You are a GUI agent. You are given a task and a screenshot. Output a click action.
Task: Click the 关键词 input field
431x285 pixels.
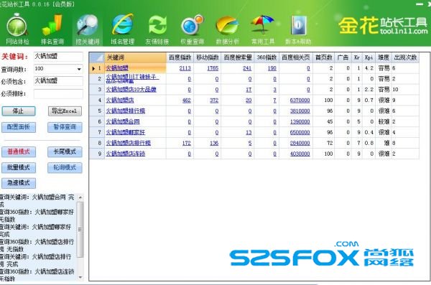point(58,56)
